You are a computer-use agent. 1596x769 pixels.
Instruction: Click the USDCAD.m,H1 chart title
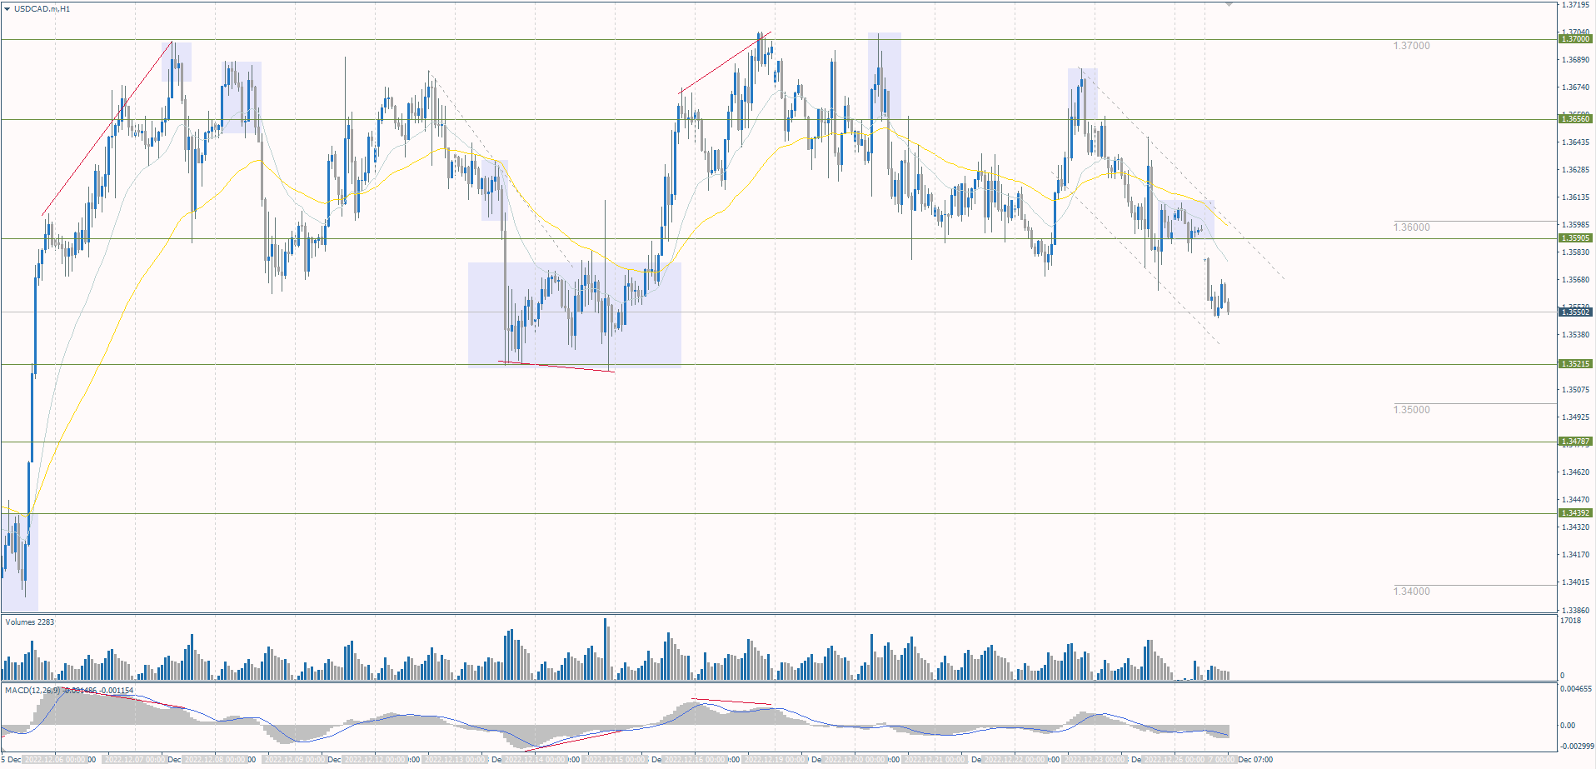(42, 8)
